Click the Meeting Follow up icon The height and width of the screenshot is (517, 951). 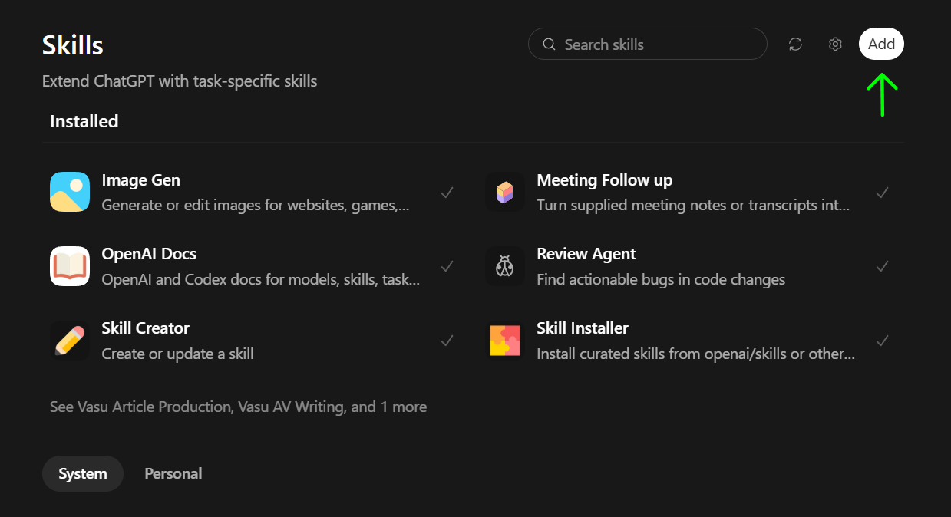pos(505,192)
